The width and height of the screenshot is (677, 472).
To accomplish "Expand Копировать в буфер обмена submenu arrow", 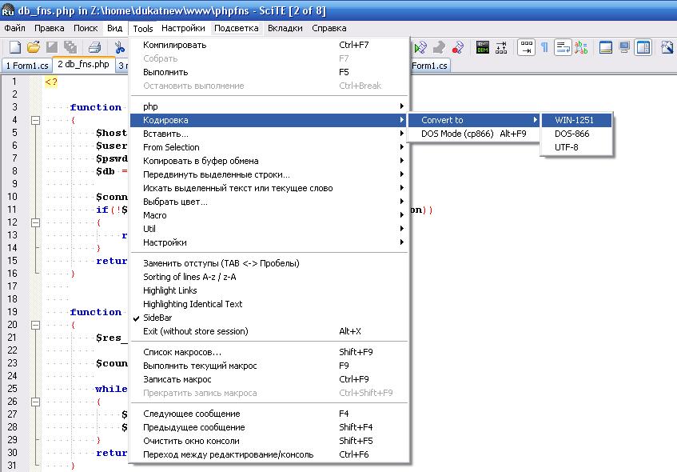I will point(401,161).
